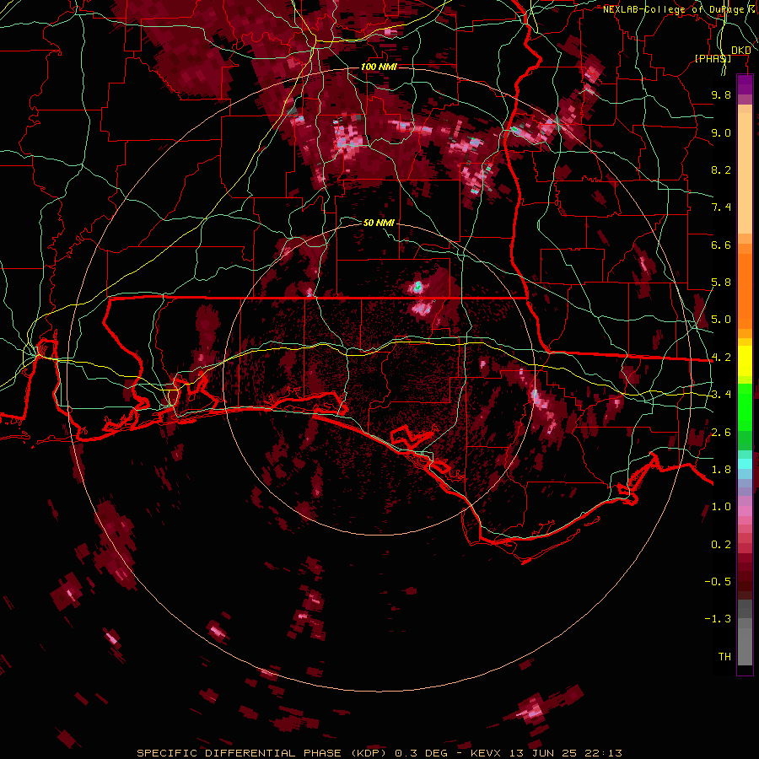Viewport: 759px width, 759px height.
Task: Click the 13 JUN 25 22:13 timestamp
Action: tap(567, 753)
